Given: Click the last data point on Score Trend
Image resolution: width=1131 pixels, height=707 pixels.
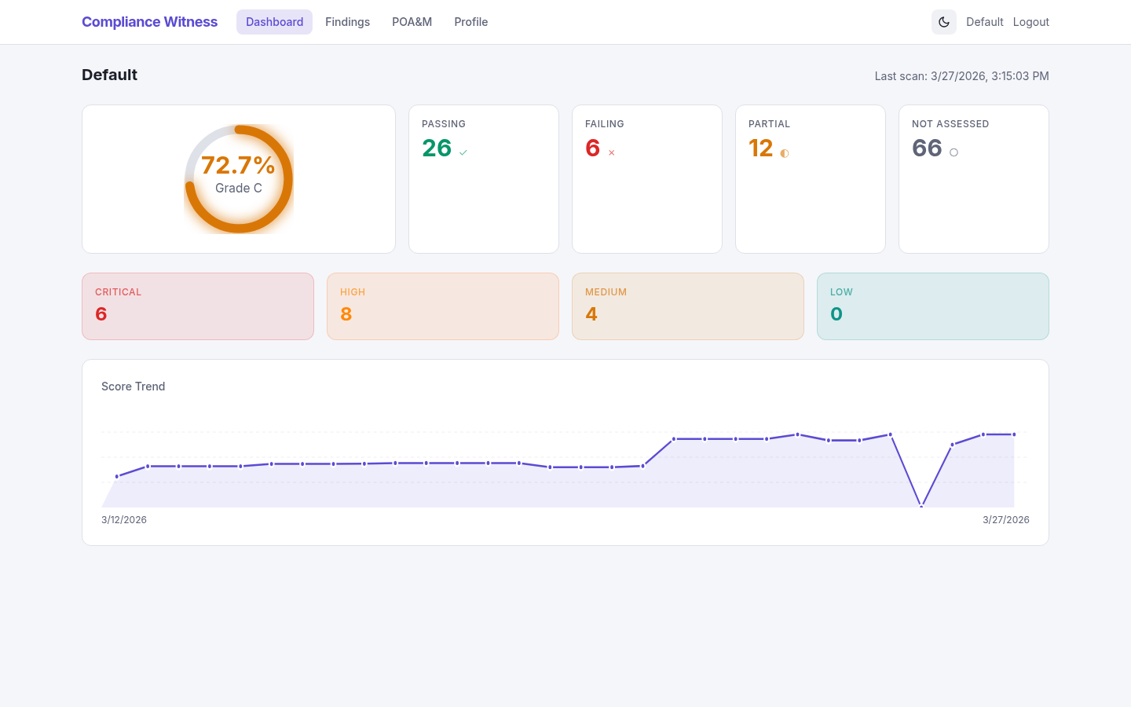Looking at the screenshot, I should coord(1014,434).
